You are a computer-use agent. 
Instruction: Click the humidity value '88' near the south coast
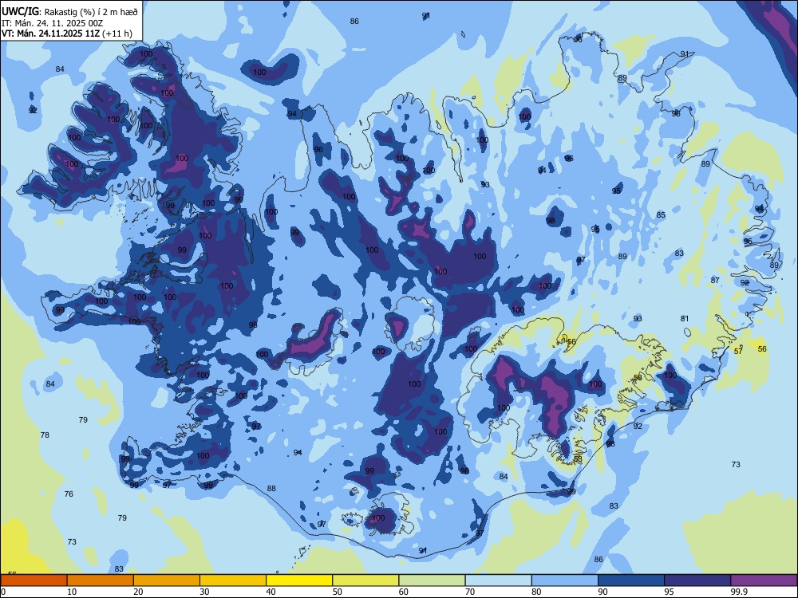[x=271, y=488]
